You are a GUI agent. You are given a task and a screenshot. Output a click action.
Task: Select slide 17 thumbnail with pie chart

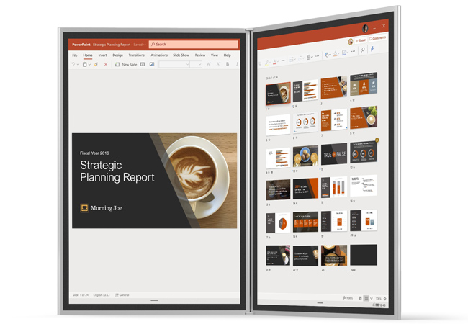278,223
